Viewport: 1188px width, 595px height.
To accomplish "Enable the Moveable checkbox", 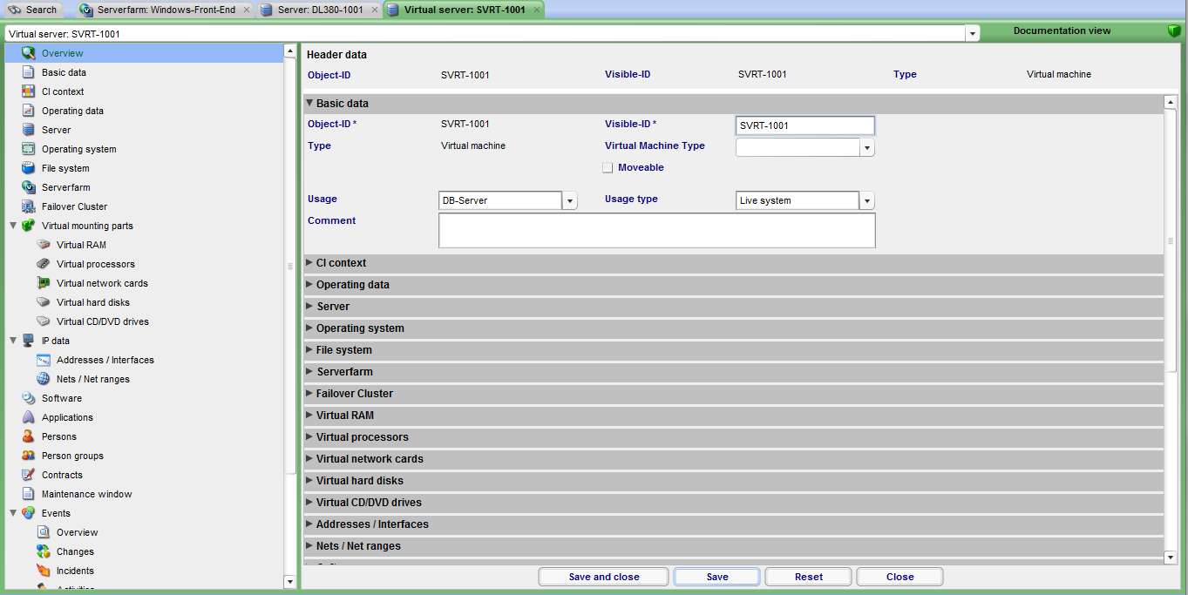I will 608,167.
